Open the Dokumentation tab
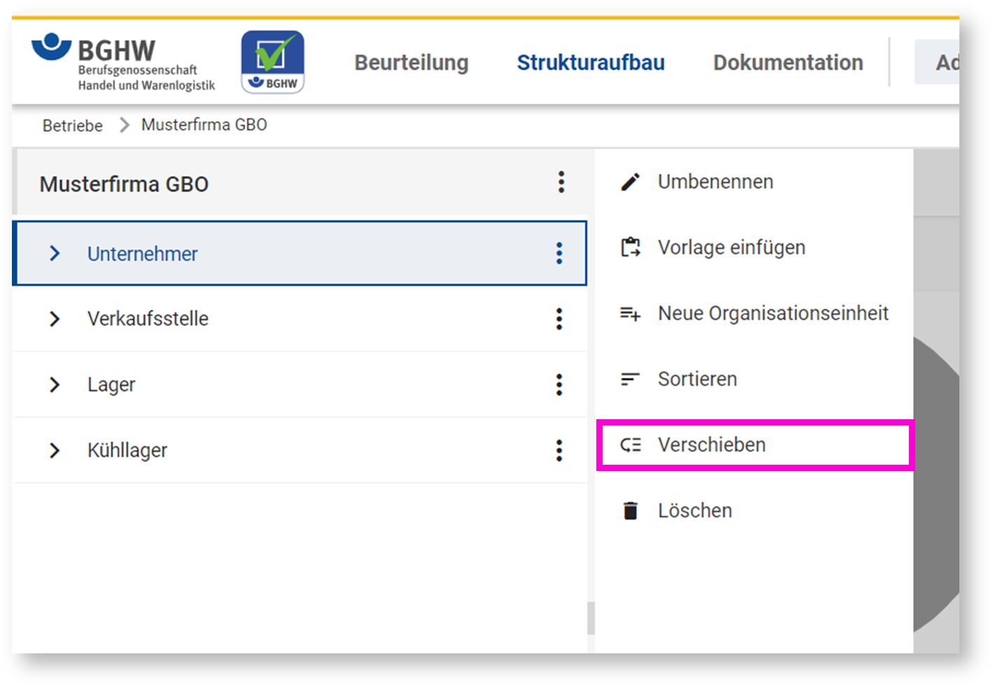The width and height of the screenshot is (993, 687). [788, 62]
